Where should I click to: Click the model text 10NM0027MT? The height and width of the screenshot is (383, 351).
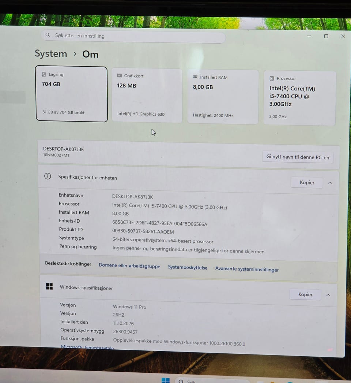coord(56,155)
